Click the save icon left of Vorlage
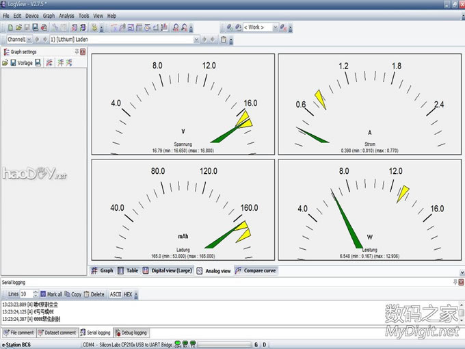 coord(13,63)
